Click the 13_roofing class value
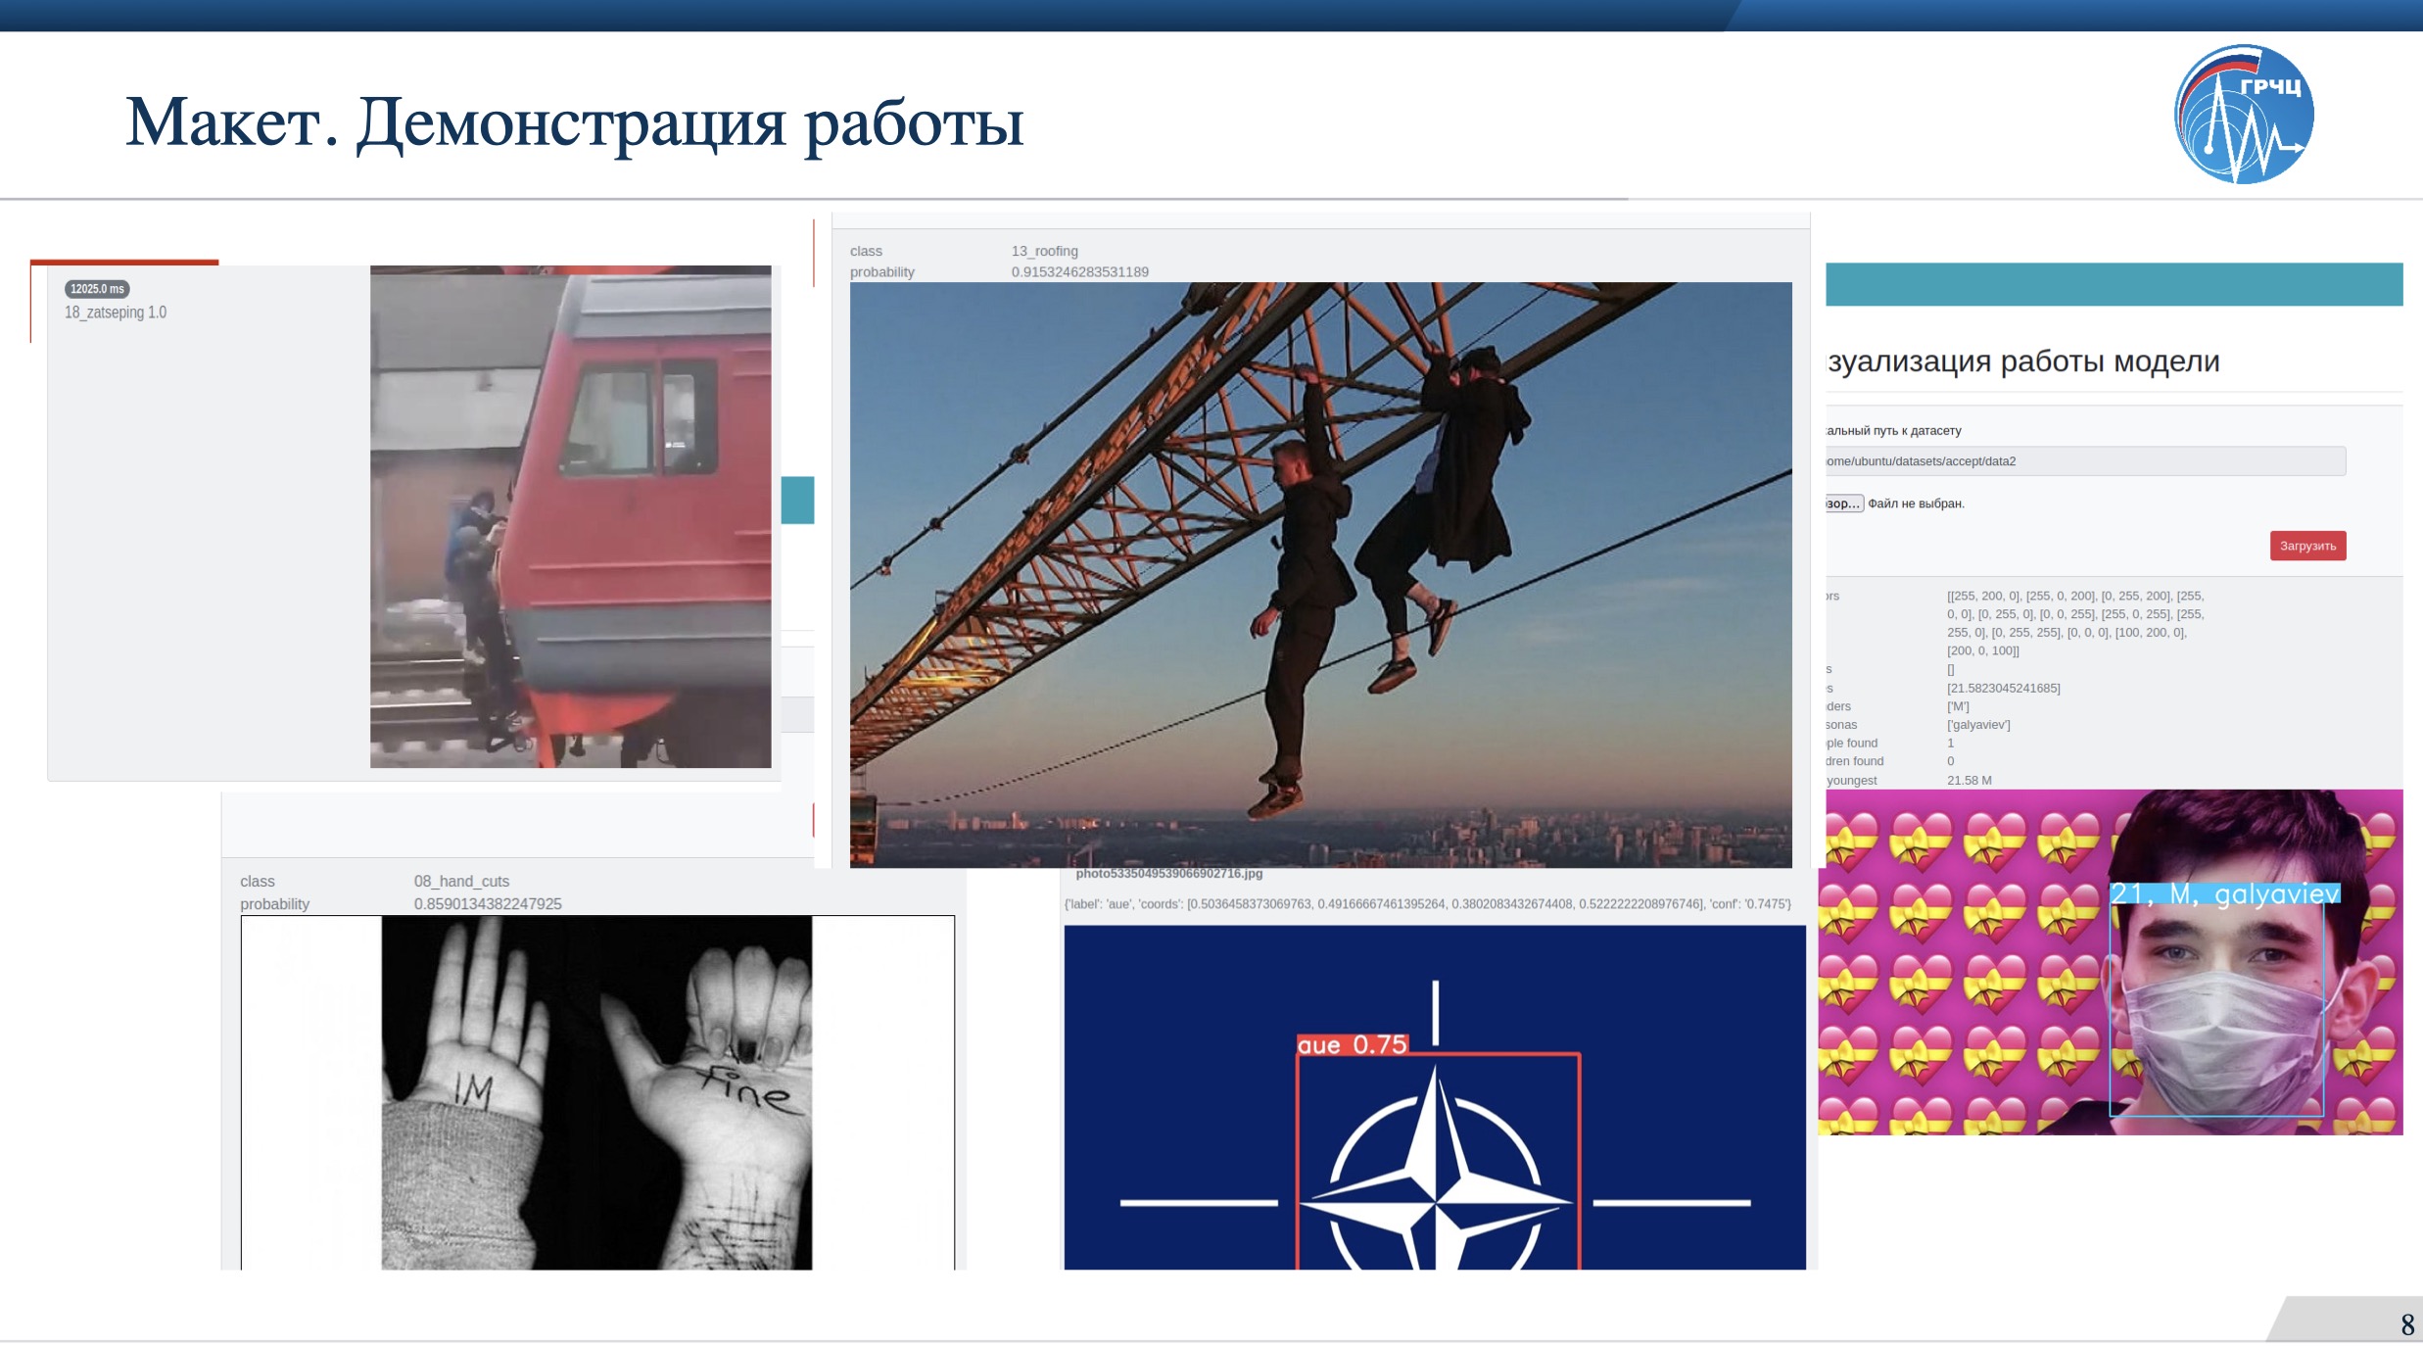Screen dimensions: 2423x1346 click(x=1044, y=251)
